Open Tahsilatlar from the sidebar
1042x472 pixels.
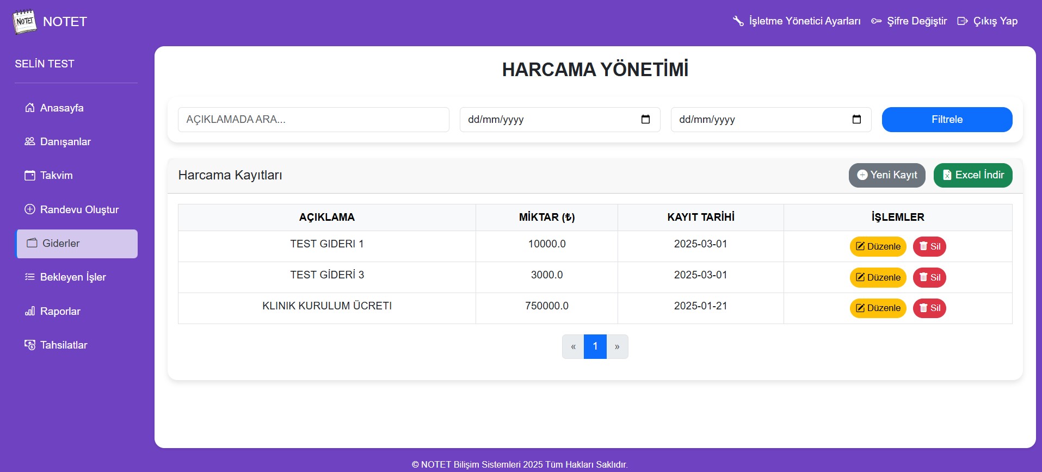pyautogui.click(x=76, y=345)
